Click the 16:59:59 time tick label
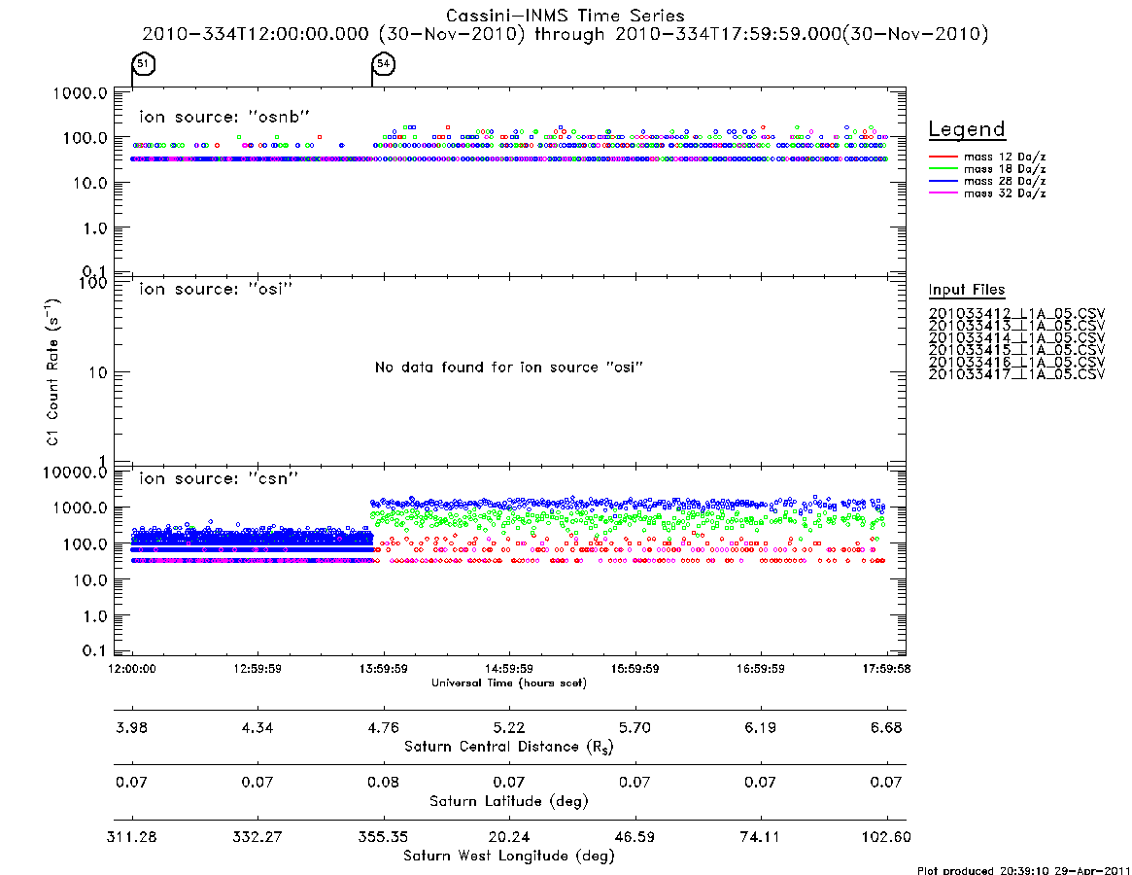Viewport: 1132px width, 875px height. [760, 669]
